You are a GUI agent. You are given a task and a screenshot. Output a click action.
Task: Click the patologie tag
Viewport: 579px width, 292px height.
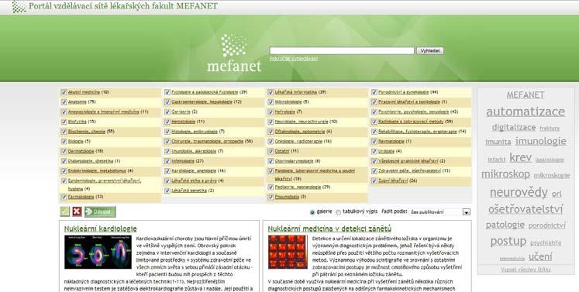[x=505, y=225]
